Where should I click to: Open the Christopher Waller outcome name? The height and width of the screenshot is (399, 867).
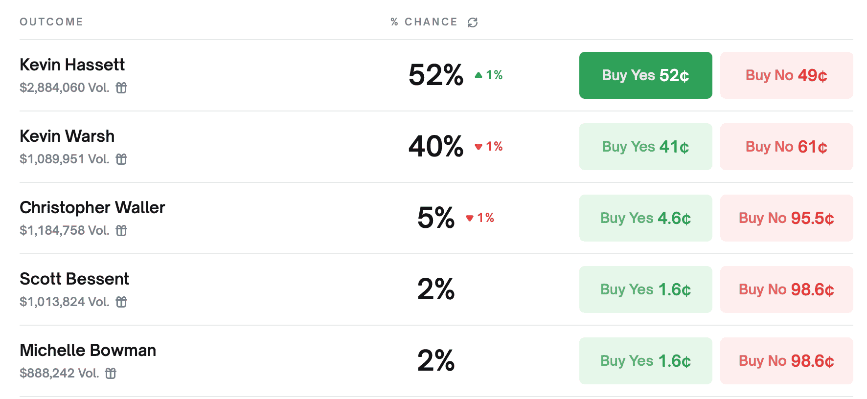point(92,207)
